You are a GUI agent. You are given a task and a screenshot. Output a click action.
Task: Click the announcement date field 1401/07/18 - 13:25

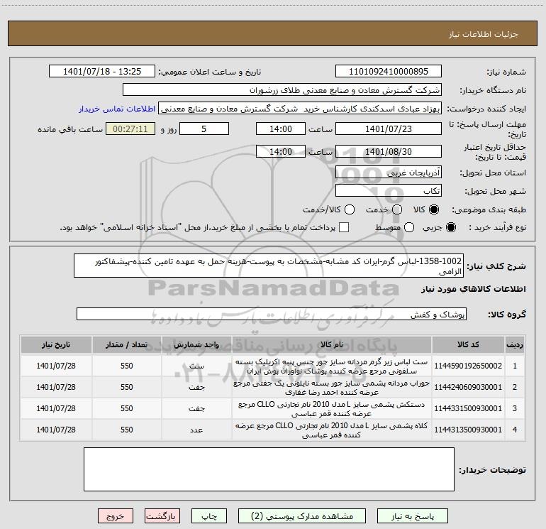pos(102,72)
